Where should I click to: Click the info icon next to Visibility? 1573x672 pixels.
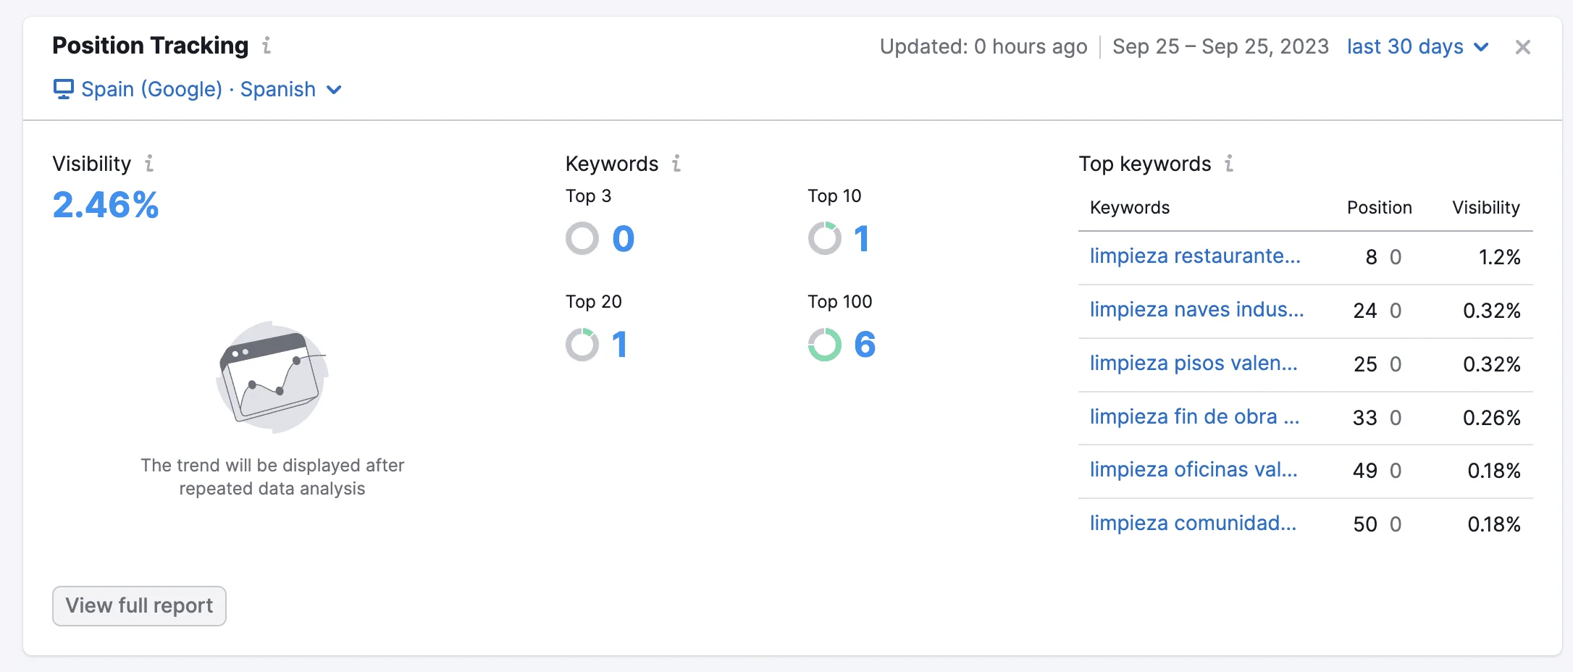[x=149, y=163]
